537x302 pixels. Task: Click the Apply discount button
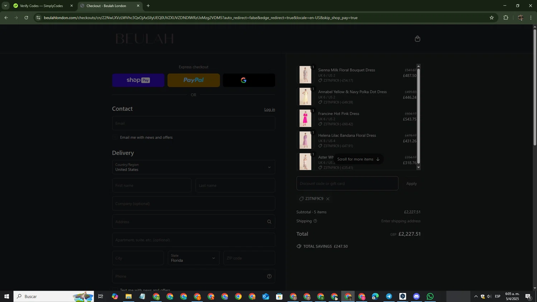pos(411,184)
